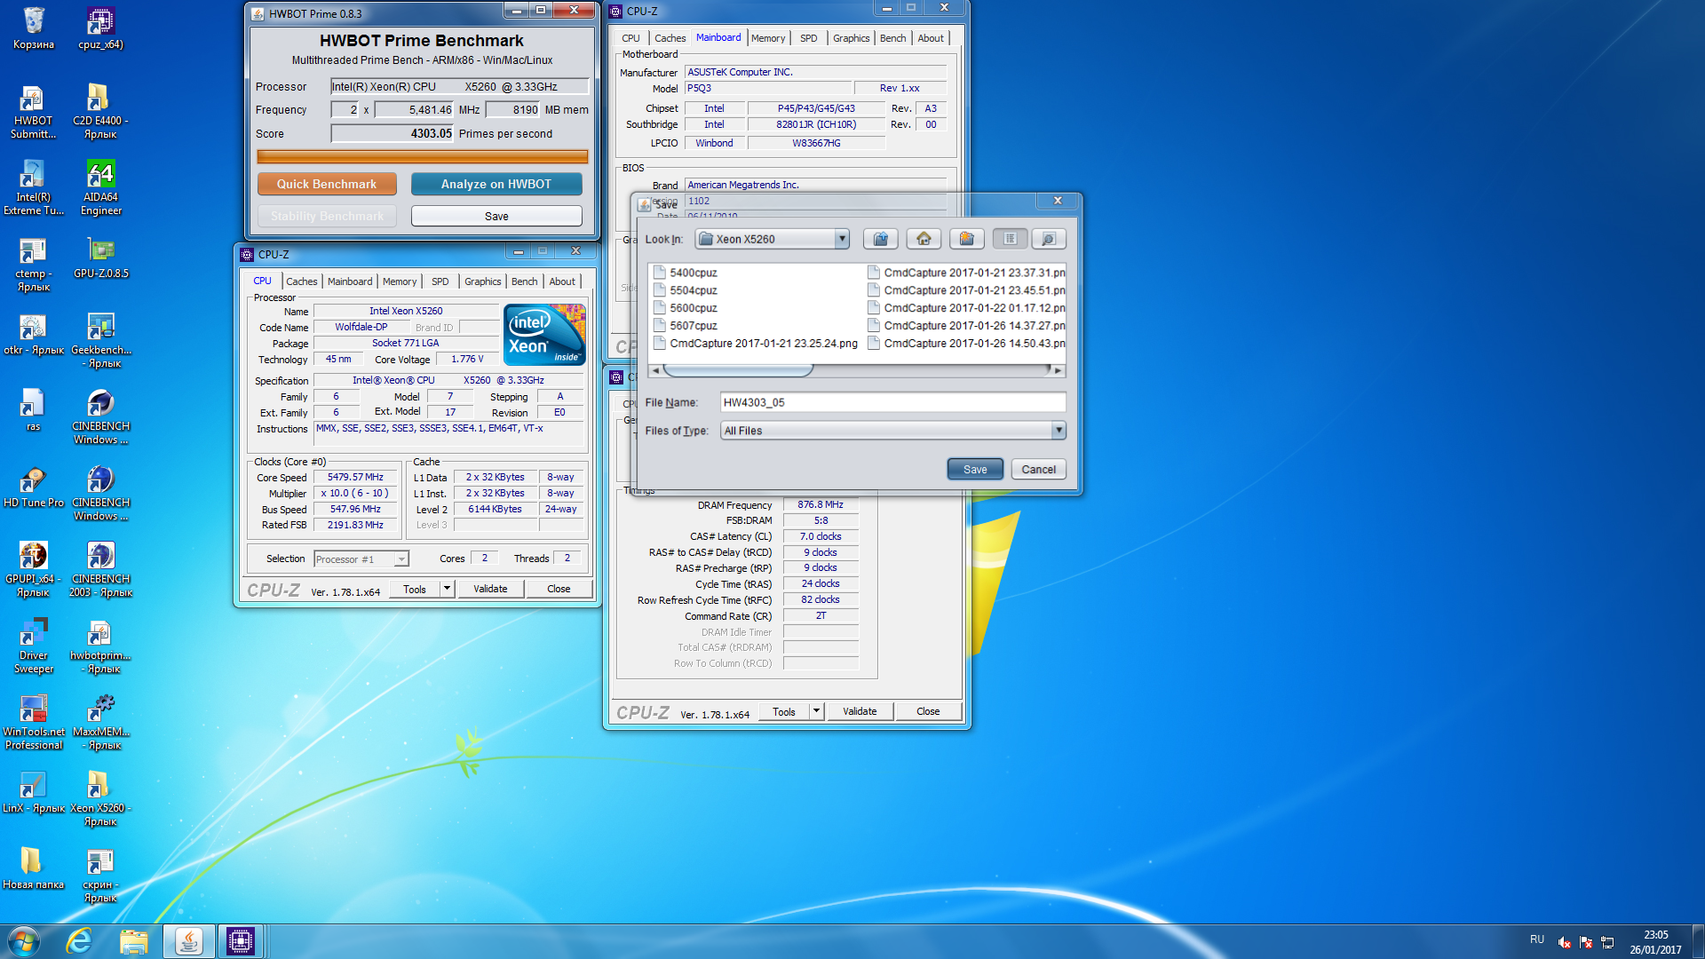This screenshot has width=1705, height=959.
Task: Switch Save dialog to List view
Action: pyautogui.click(x=1010, y=239)
